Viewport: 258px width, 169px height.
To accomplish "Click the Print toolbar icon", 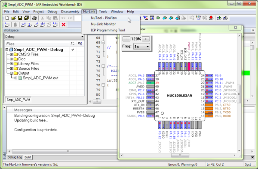I will [x=34, y=18].
